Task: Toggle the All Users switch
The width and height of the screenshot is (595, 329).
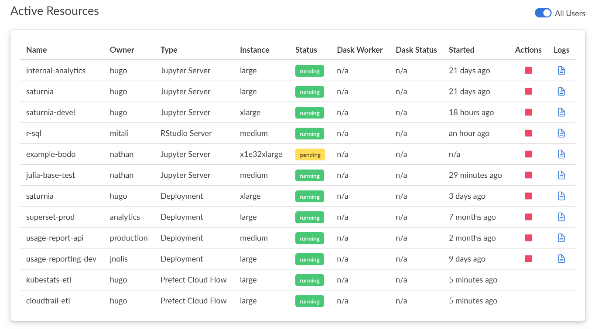Action: coord(543,13)
